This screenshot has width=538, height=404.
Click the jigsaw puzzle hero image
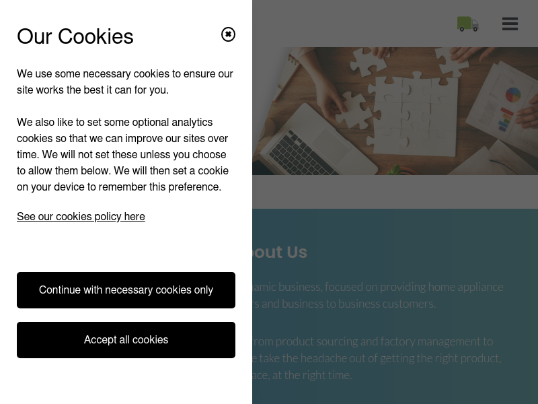[x=395, y=111]
